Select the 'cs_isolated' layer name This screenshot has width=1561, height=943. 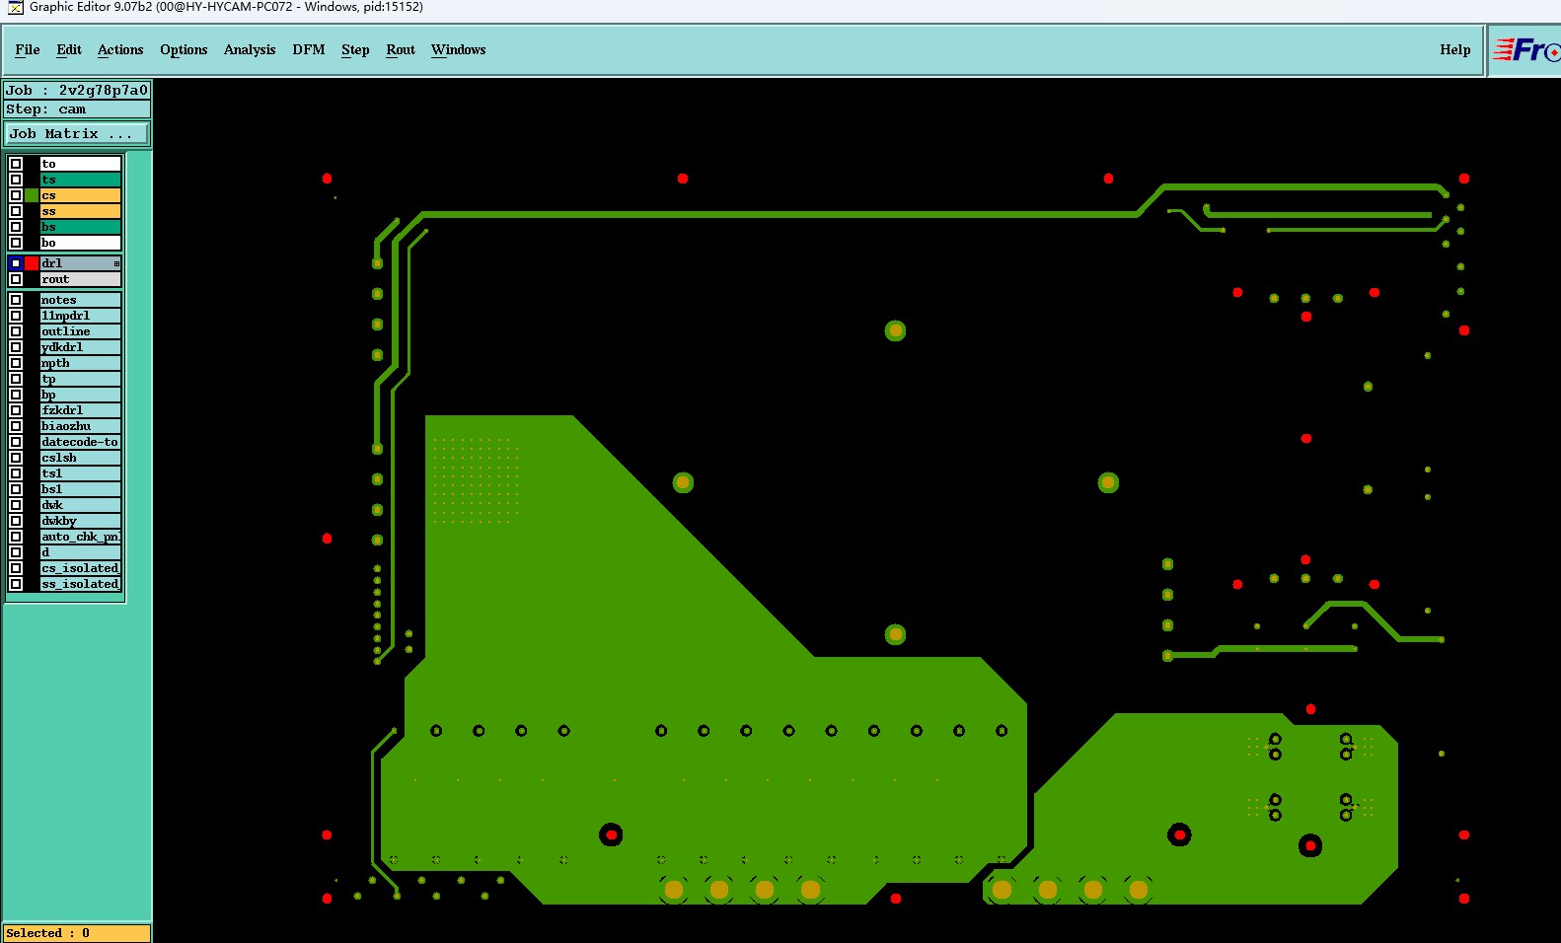(80, 568)
